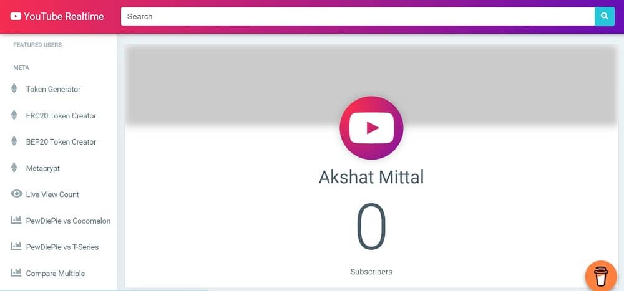Click the eye icon beside Live View Count

click(16, 194)
